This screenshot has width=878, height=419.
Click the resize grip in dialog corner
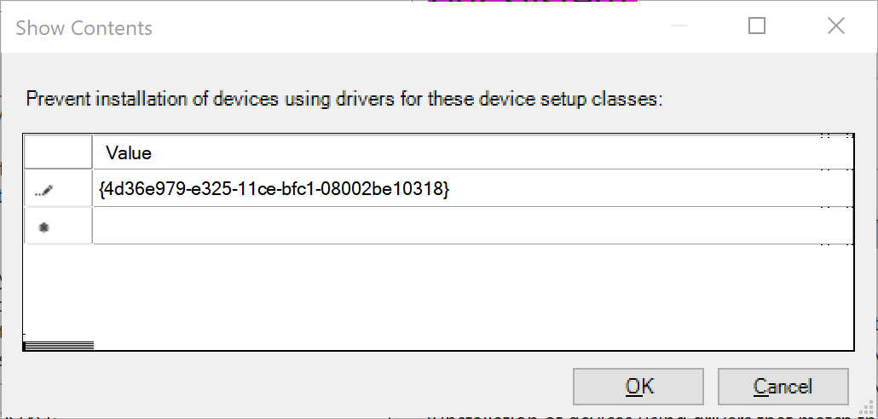(868, 409)
